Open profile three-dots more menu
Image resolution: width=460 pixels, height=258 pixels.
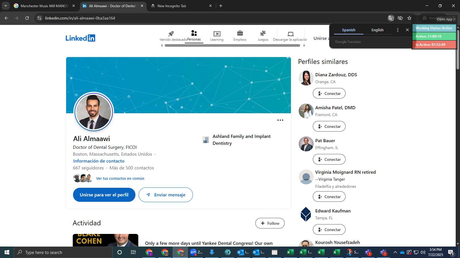pos(280,120)
